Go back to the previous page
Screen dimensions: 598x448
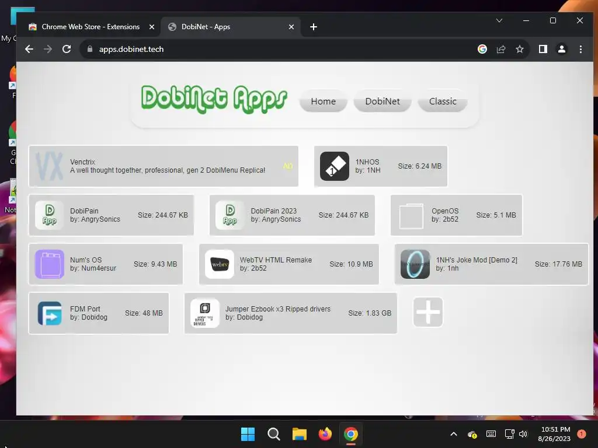(29, 49)
